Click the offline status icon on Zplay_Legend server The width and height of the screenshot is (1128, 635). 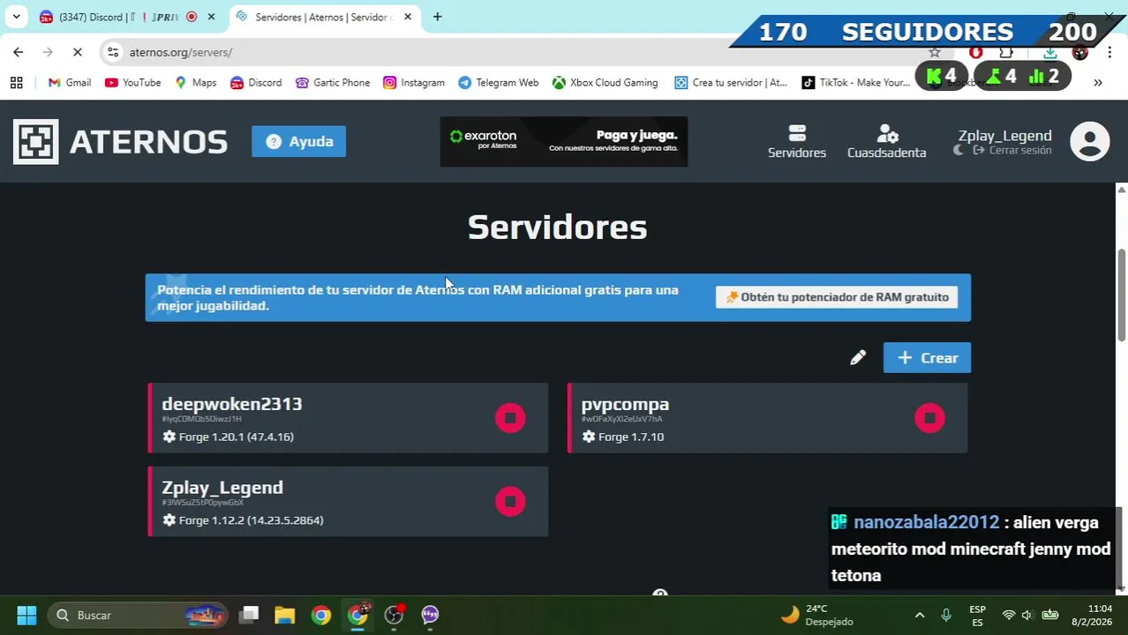pos(510,502)
